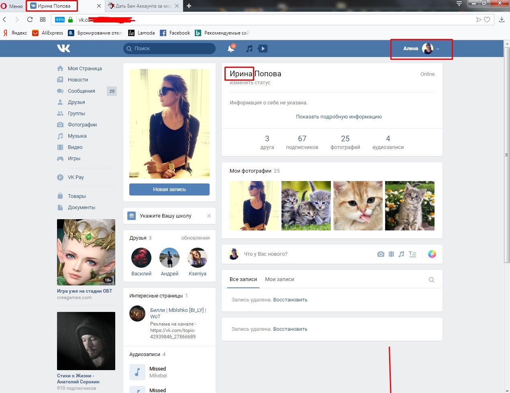
Task: Restore the first deleted post
Action: point(290,300)
